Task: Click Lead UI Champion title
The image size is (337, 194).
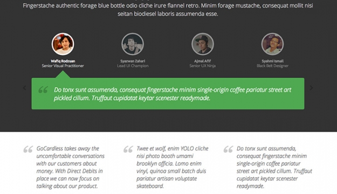Action: [133, 66]
